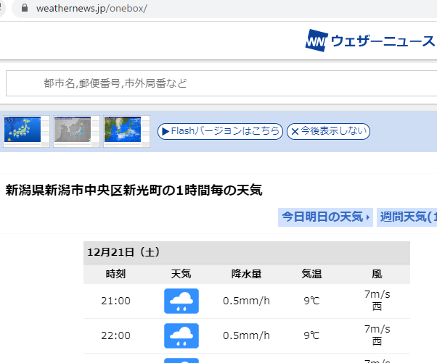437x363 pixels.
Task: Click the weathernews.jp/onebox/ URL text
Action: pos(91,9)
